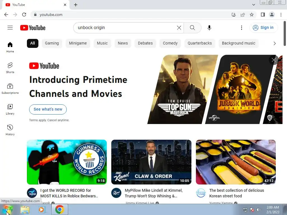Viewport: 287px width, 215px height.
Task: Select the Debates filter chip
Action: [145, 43]
